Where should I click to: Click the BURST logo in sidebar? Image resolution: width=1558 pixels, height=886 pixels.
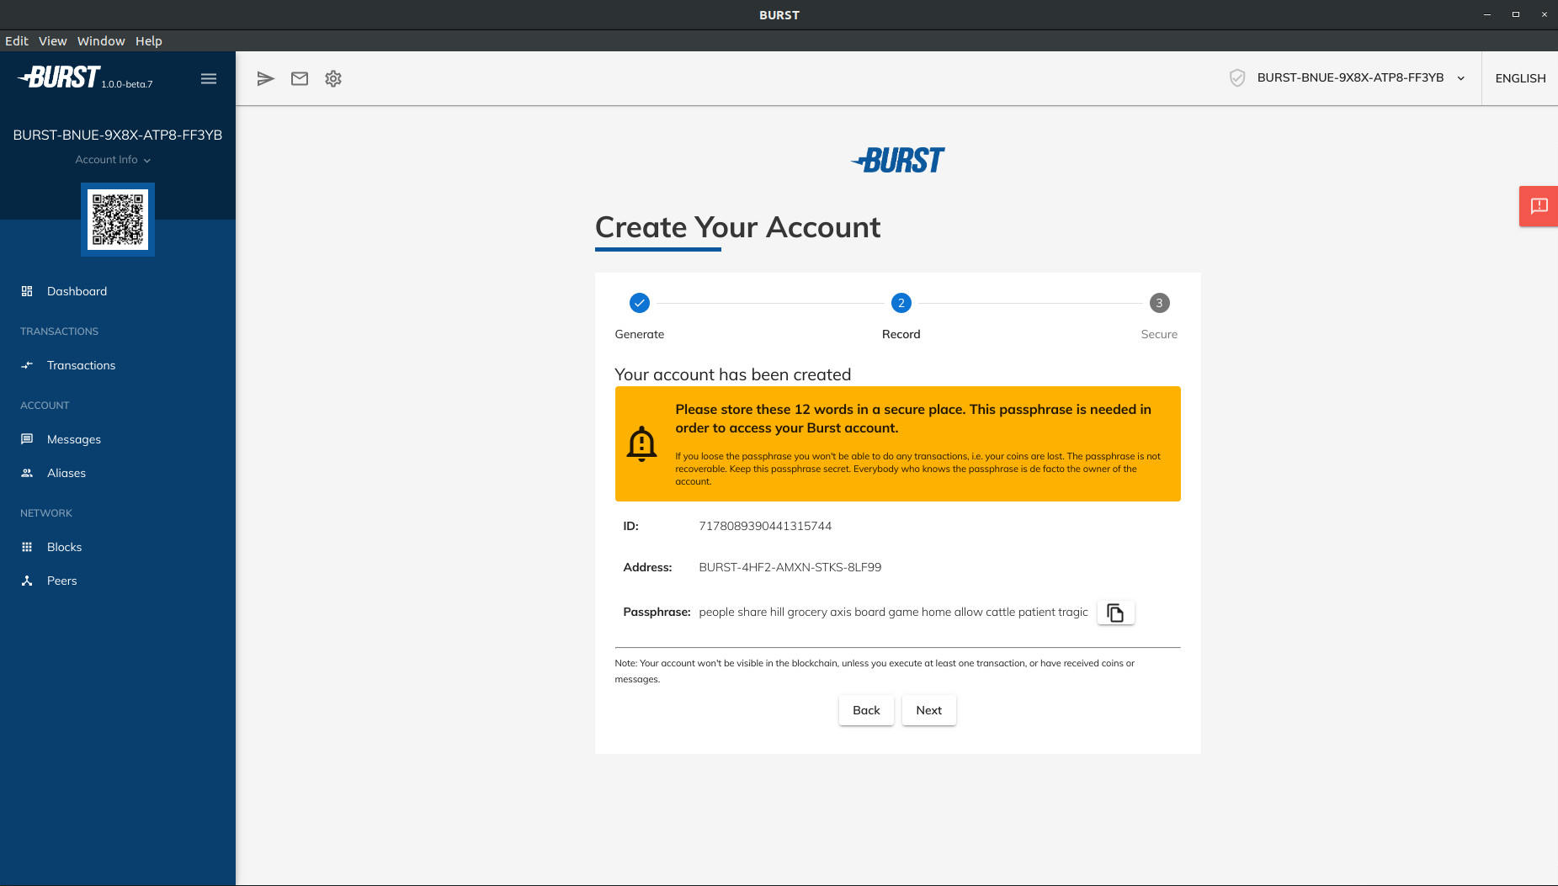59,77
